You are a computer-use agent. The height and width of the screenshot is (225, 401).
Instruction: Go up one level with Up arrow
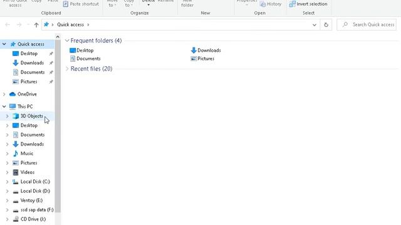pyautogui.click(x=36, y=25)
